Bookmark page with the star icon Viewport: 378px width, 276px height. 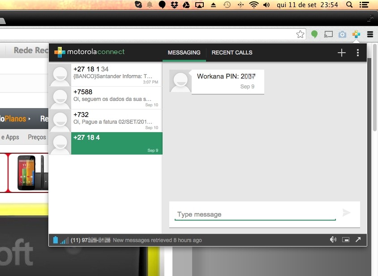(300, 34)
